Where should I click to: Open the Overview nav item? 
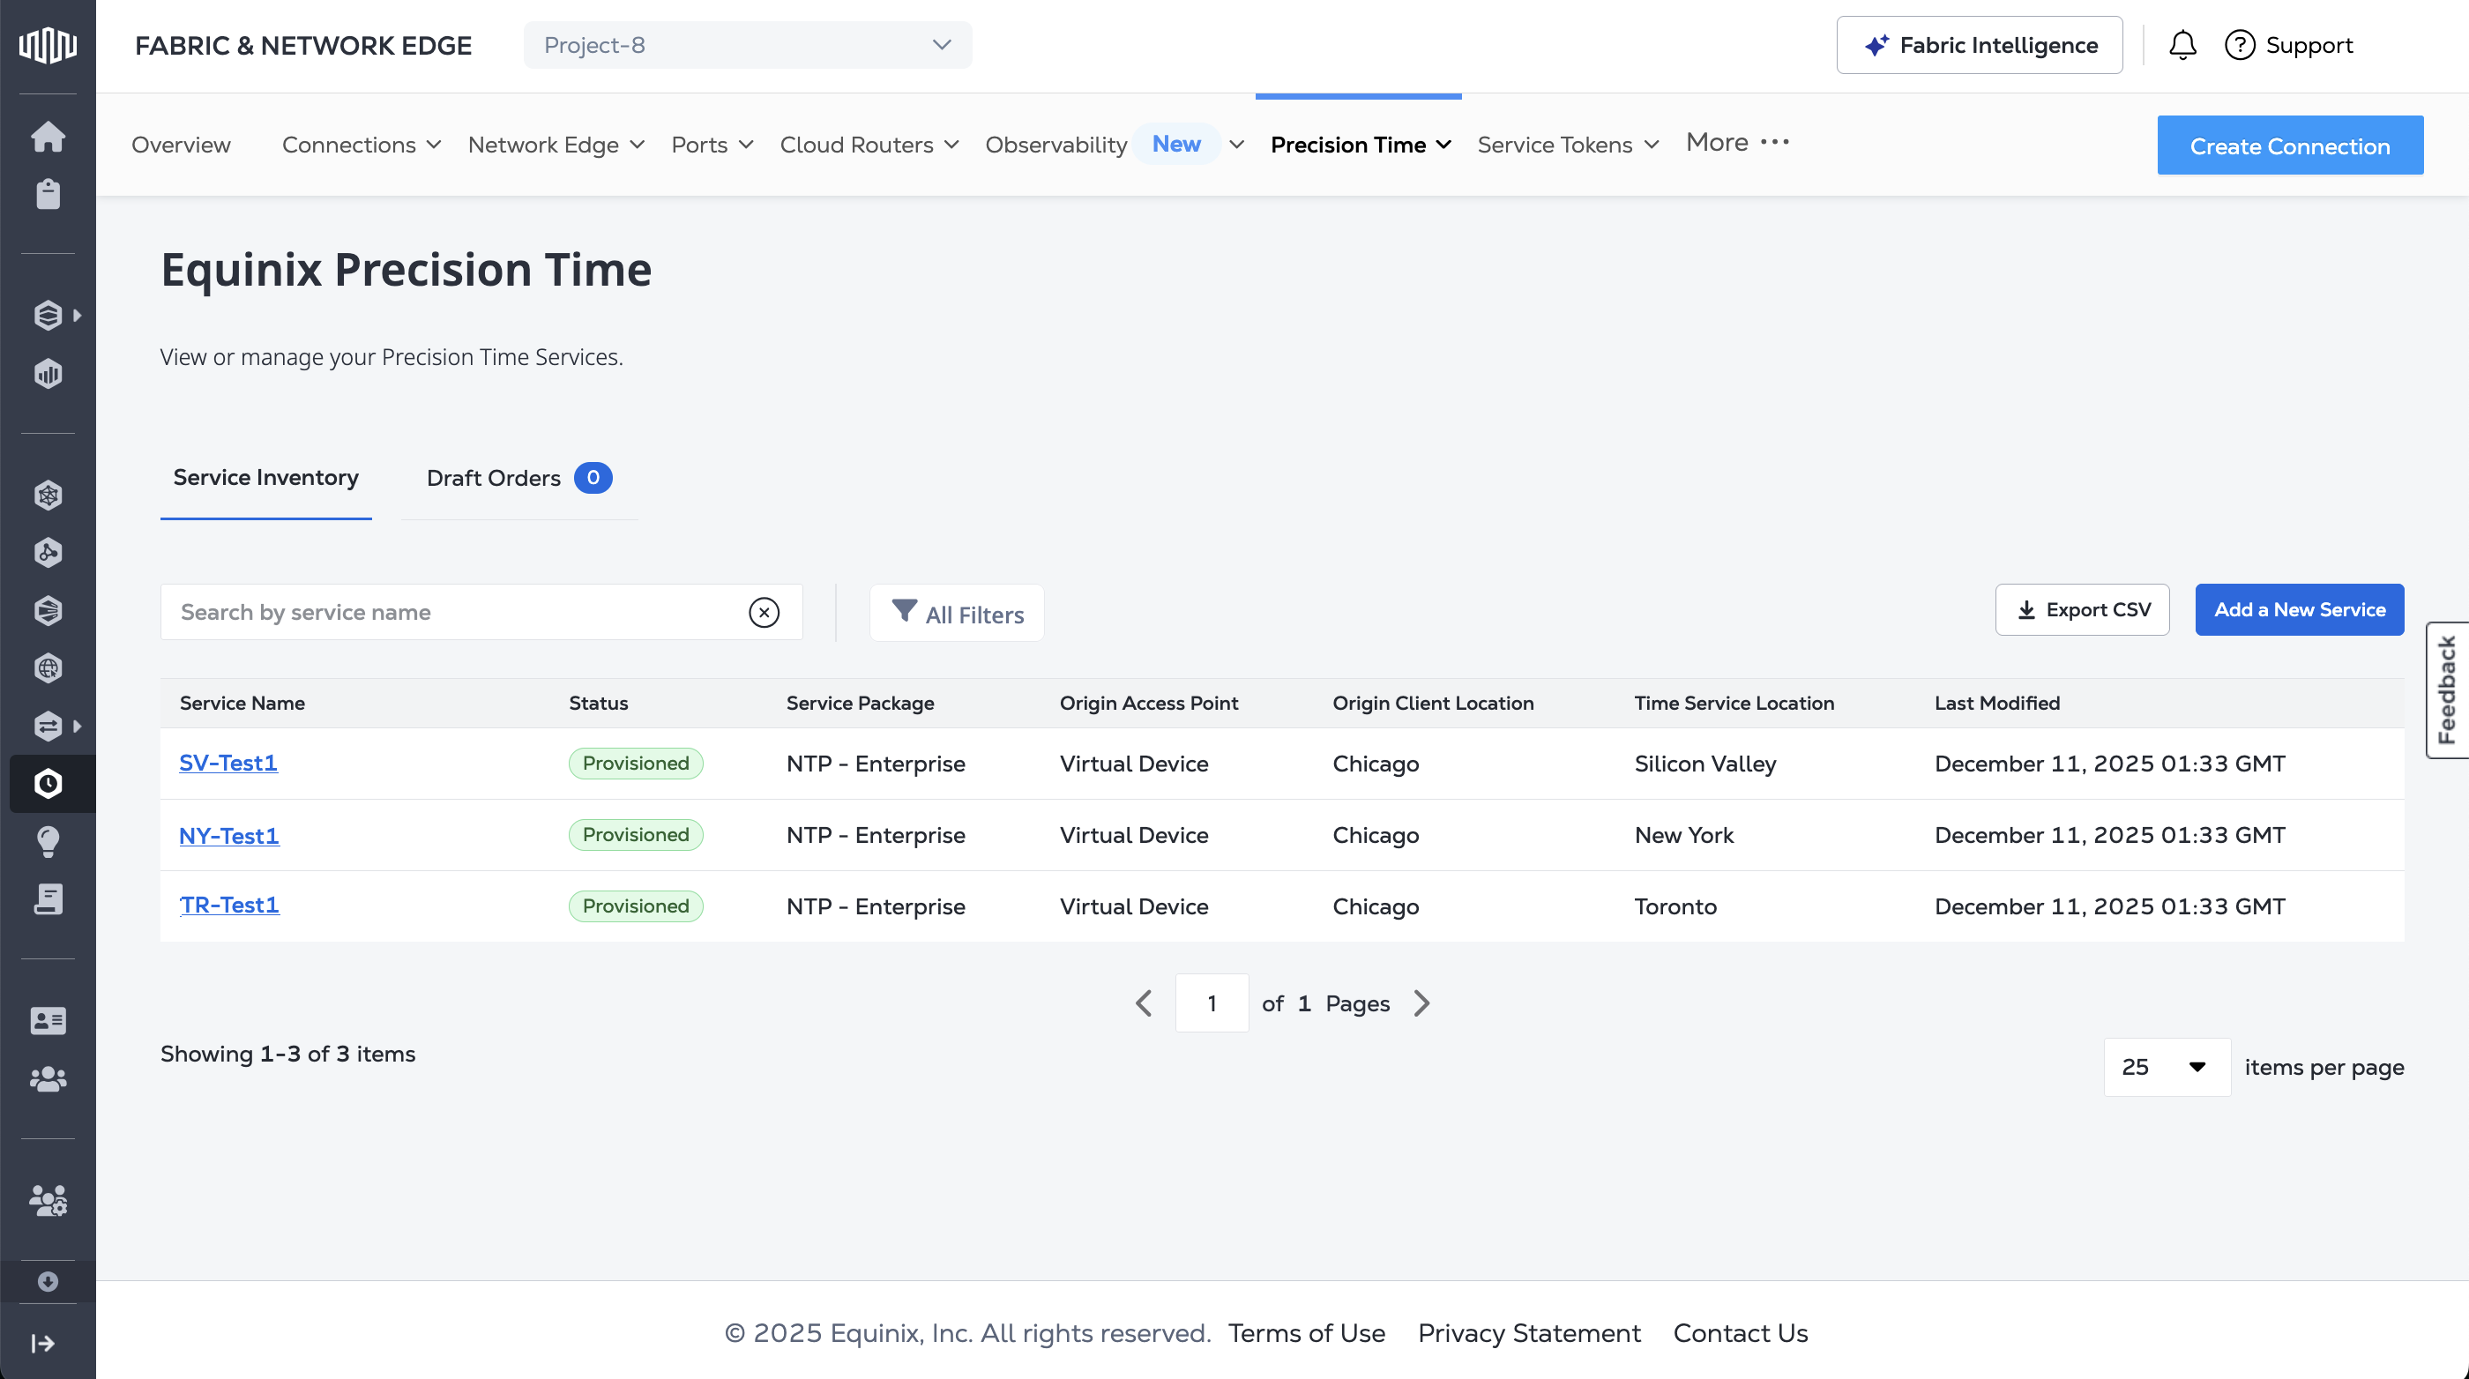[x=181, y=145]
